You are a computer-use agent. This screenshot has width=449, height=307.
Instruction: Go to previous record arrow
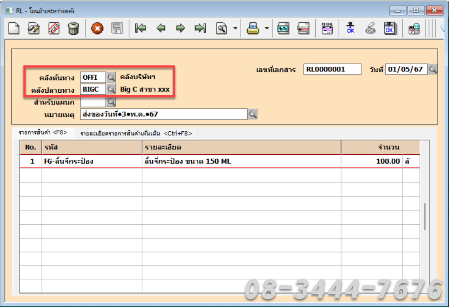click(x=161, y=28)
